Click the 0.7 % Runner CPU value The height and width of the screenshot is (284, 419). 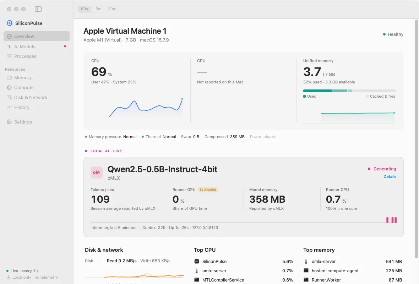336,199
